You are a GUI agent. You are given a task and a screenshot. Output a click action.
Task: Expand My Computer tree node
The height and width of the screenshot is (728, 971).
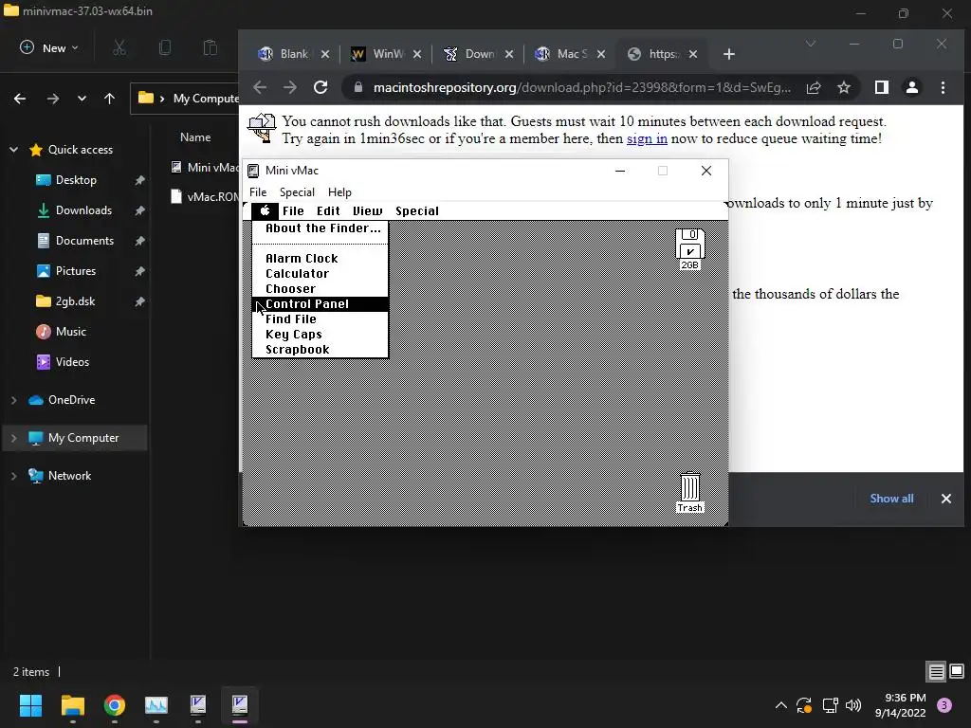click(13, 438)
